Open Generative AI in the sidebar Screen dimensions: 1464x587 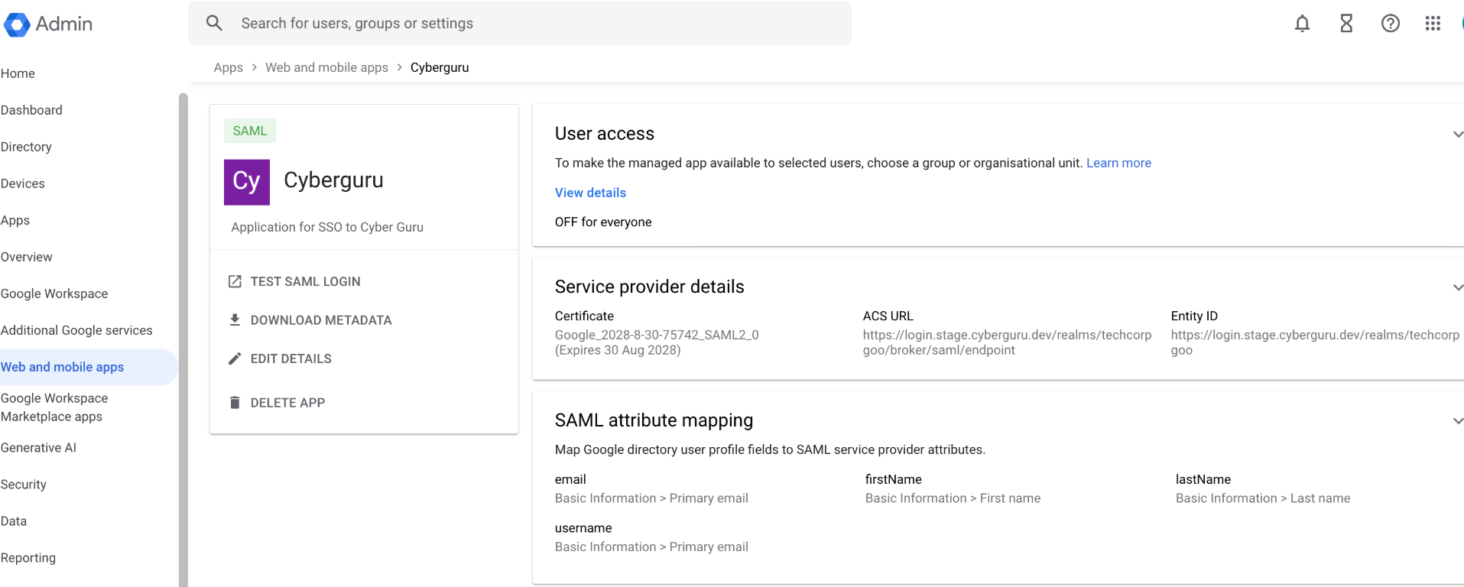(x=38, y=448)
